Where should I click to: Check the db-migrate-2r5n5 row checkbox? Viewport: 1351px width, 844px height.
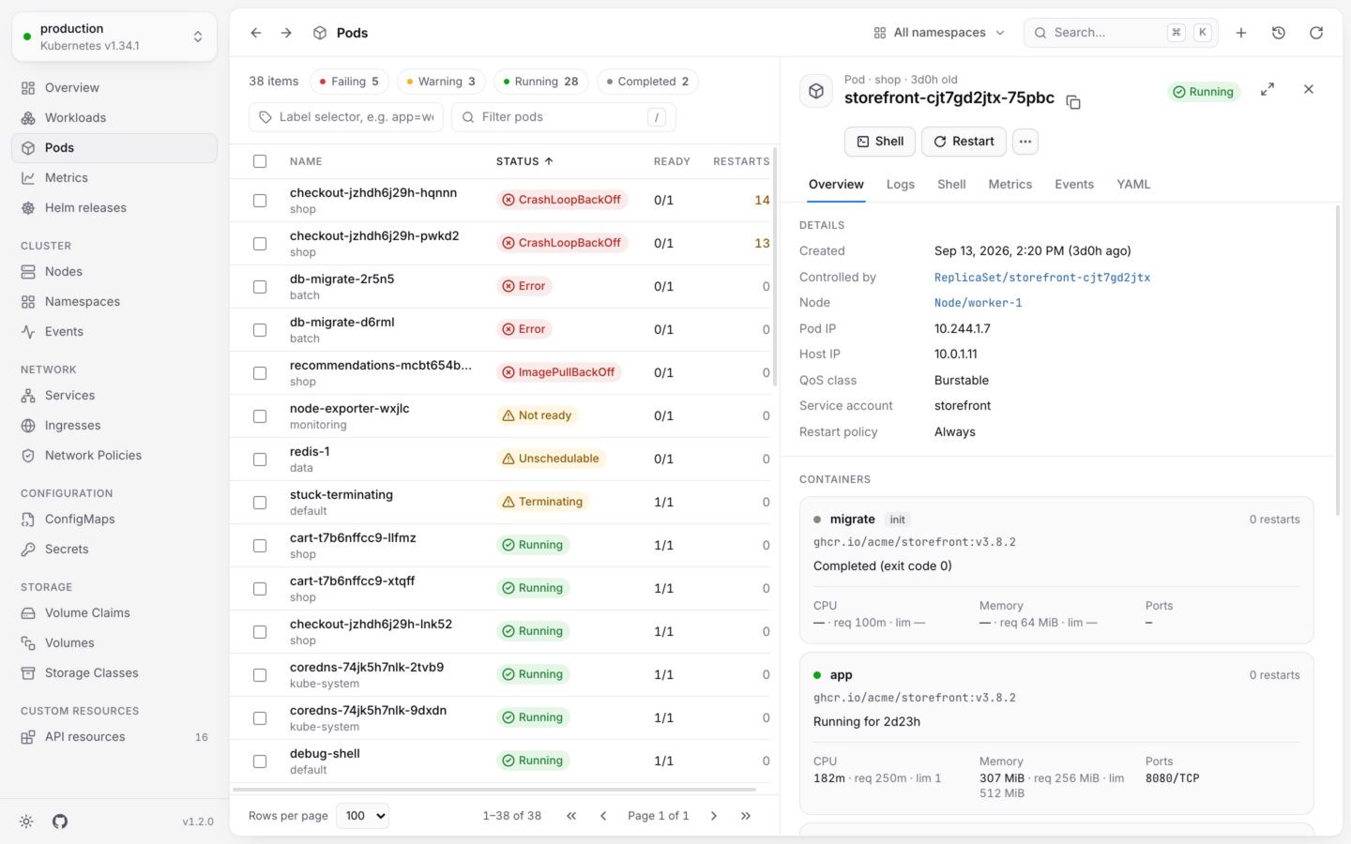click(x=260, y=287)
